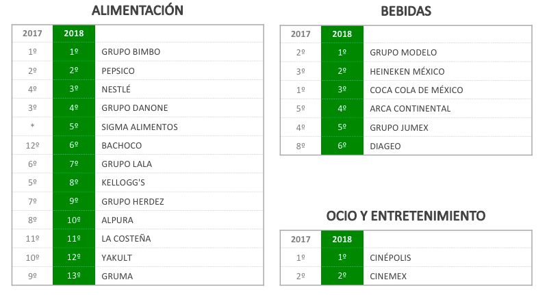Click COCA COLA DE MÉXICO label
The height and width of the screenshot is (295, 547).
416,90
